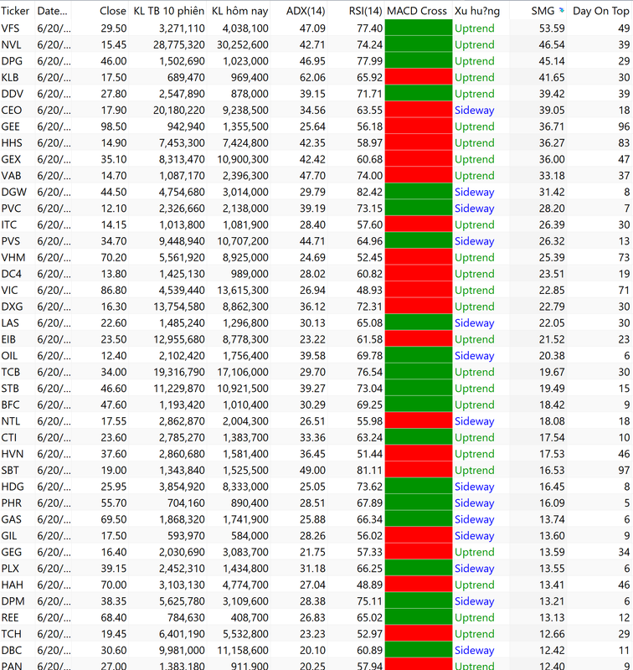The width and height of the screenshot is (633, 670).
Task: Select the DBC ticker cell
Action: [11, 651]
